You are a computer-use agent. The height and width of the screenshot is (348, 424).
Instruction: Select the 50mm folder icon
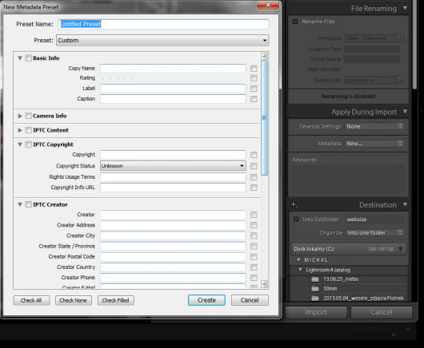click(315, 289)
